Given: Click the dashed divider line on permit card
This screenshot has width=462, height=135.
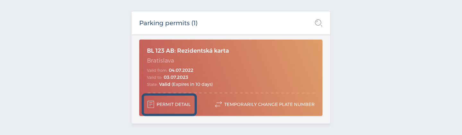Looking at the screenshot, I should pos(231,93).
